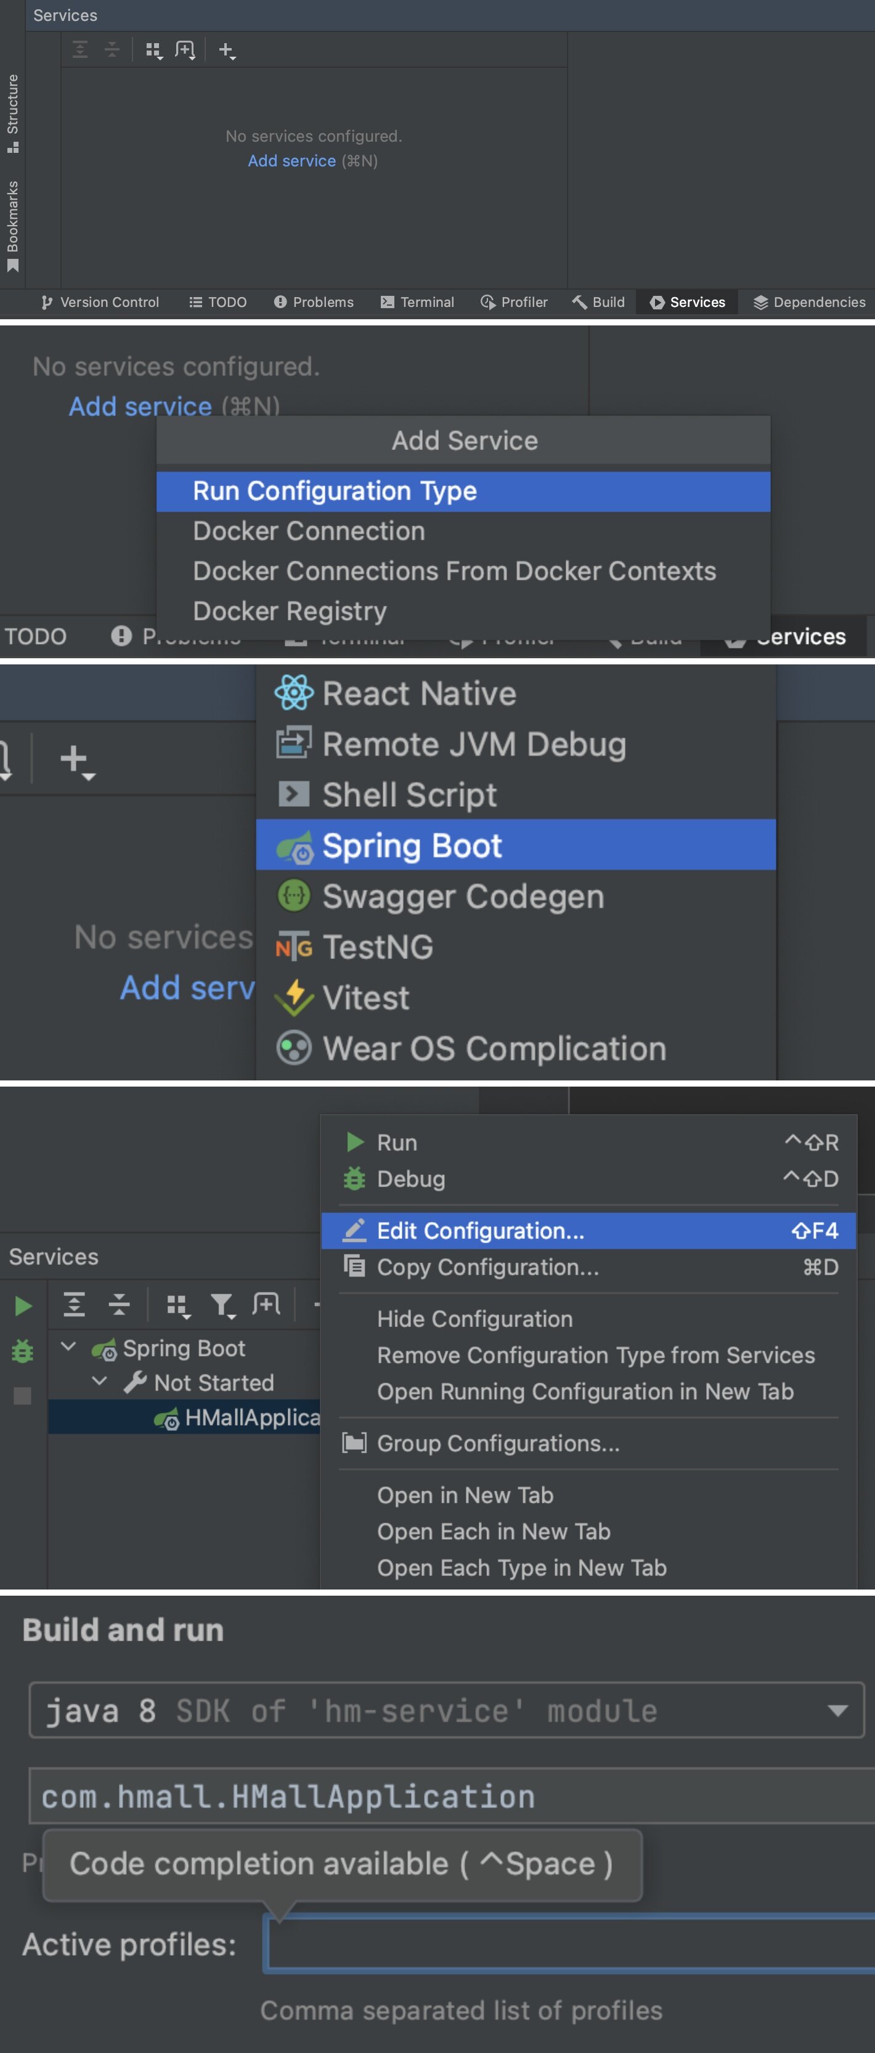Click Expand All icon in lower Services toolbar
Image resolution: width=875 pixels, height=2053 pixels.
coord(74,1305)
